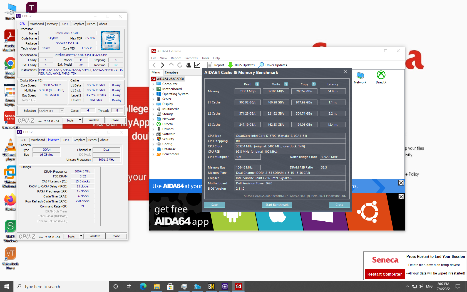Open the Help menu in AIDA64
Screen dimensions: 467x292
[x=216, y=58]
